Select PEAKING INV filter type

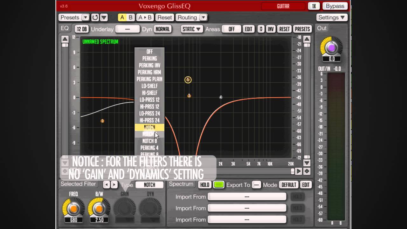pos(149,66)
